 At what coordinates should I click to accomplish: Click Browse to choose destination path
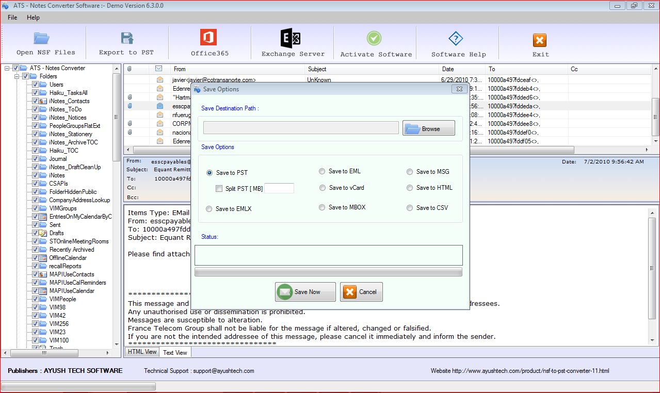[x=428, y=128]
